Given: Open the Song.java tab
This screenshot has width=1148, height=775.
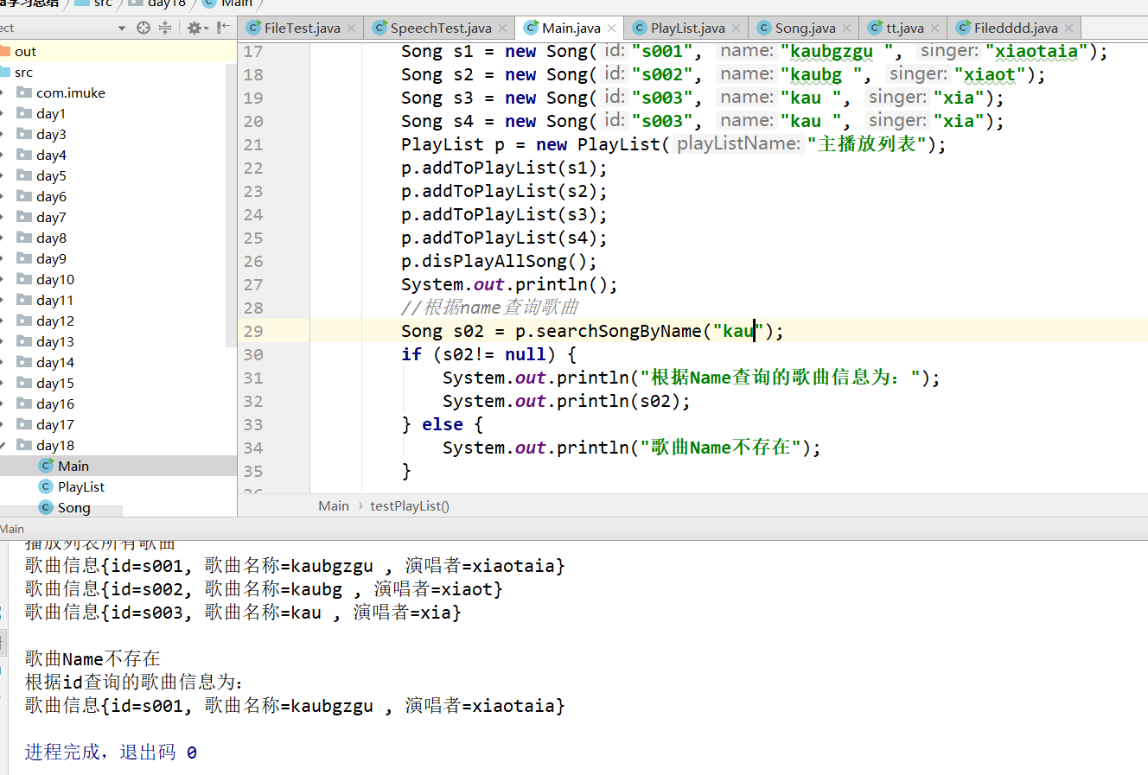Looking at the screenshot, I should (x=806, y=28).
